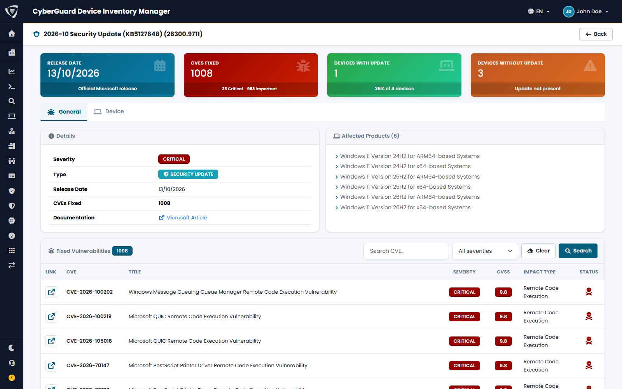
Task: Open the network topology sidebar icon
Action: [12, 131]
